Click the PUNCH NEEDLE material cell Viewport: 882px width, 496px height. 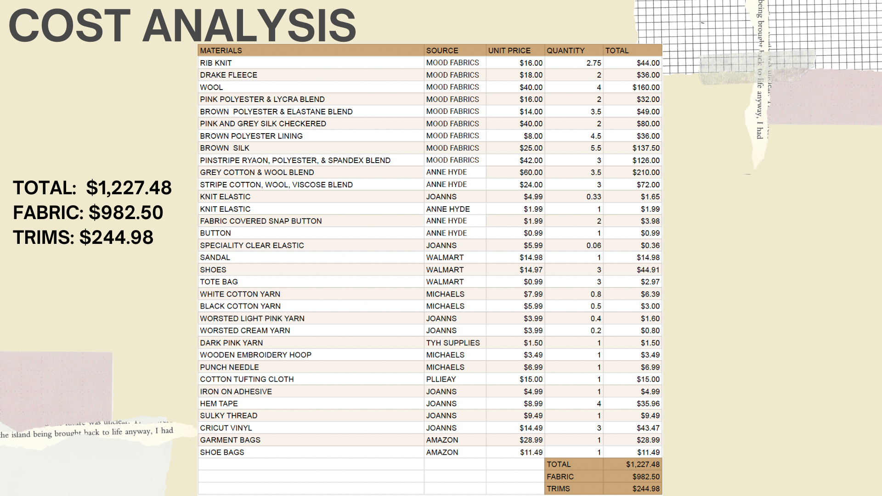311,367
